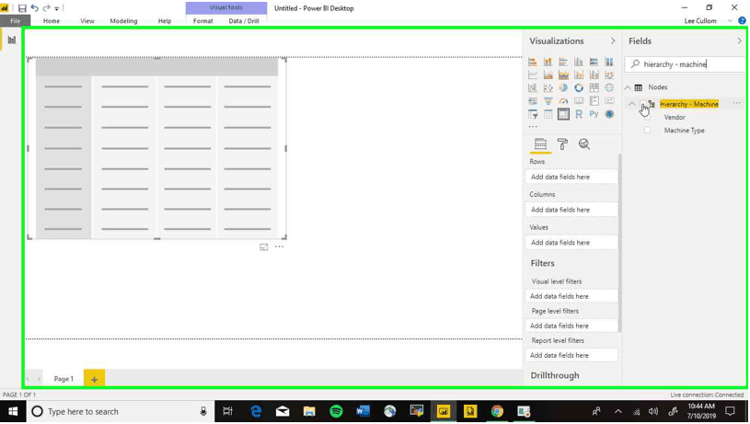This screenshot has width=750, height=424.
Task: Open the Format paint roller tab
Action: click(562, 143)
